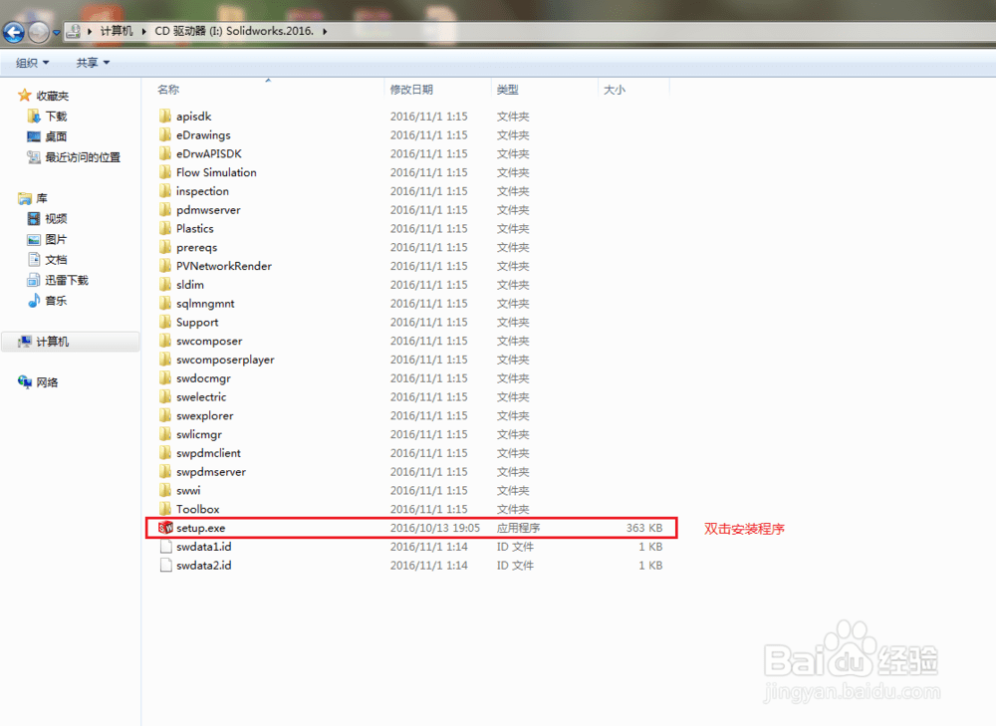
Task: Click the Forward navigation arrow button
Action: 38,32
